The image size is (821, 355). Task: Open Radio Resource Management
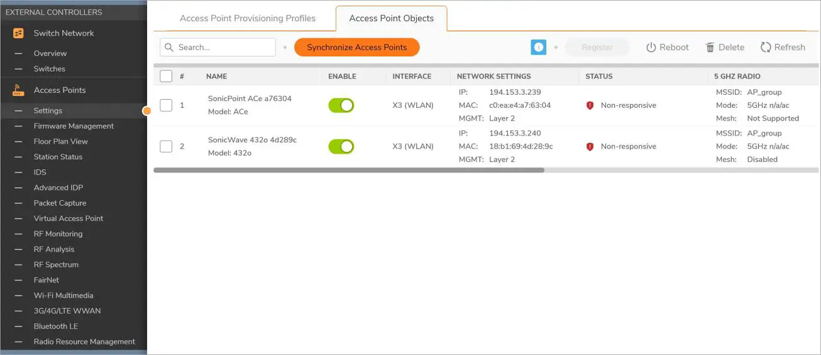coord(84,342)
